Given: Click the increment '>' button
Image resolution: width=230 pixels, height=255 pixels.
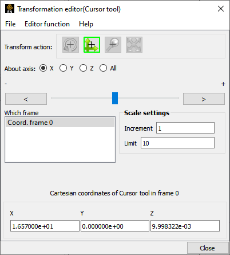Looking at the screenshot, I should pos(204,99).
